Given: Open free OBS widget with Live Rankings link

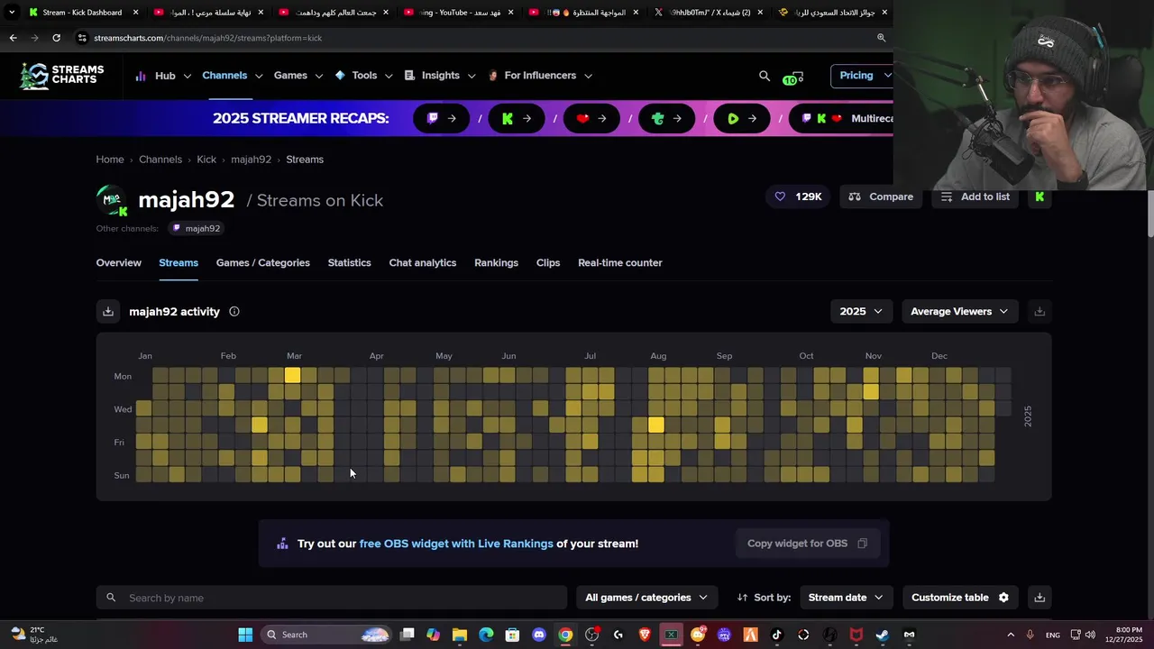Looking at the screenshot, I should click(456, 544).
